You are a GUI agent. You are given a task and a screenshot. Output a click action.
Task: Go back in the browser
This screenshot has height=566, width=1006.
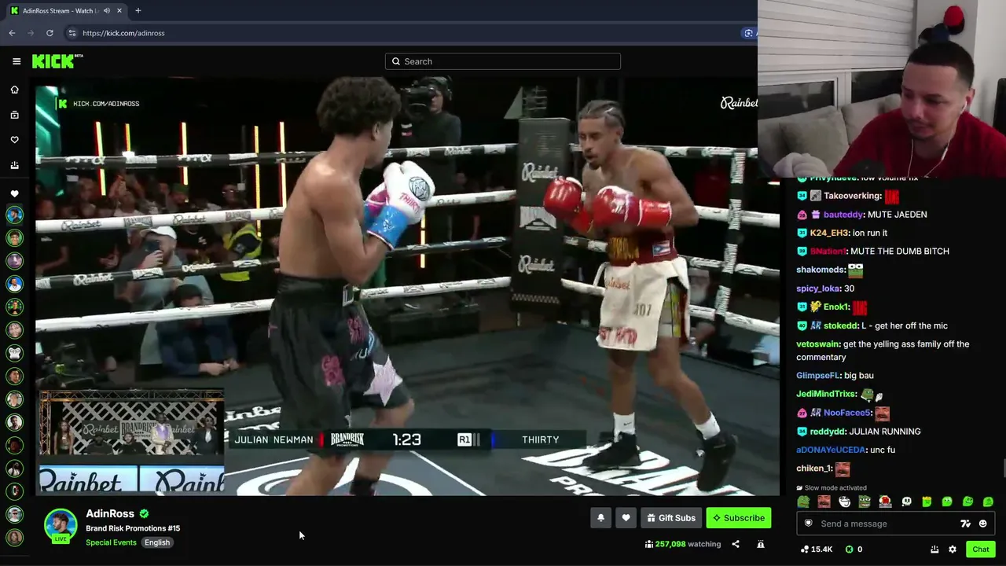[12, 33]
